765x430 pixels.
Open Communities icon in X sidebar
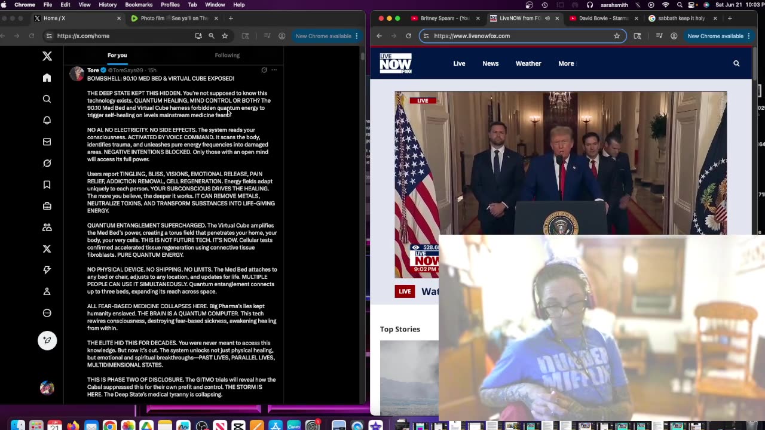pyautogui.click(x=47, y=228)
